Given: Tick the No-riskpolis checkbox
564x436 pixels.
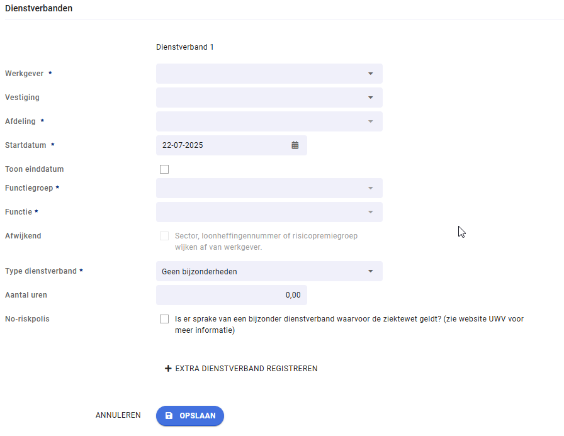Looking at the screenshot, I should [x=164, y=319].
